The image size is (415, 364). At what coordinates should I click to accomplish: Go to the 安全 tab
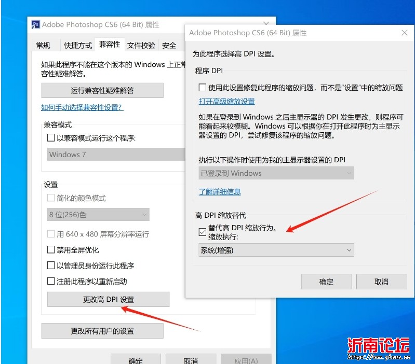point(169,46)
